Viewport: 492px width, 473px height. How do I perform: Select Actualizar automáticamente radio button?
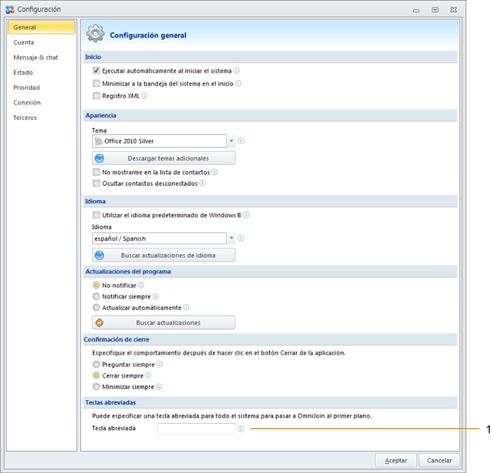click(x=96, y=307)
